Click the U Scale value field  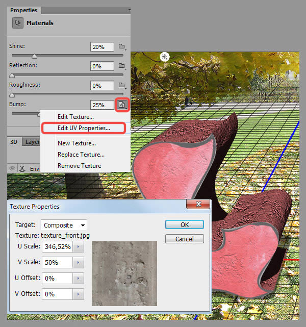coord(57,247)
